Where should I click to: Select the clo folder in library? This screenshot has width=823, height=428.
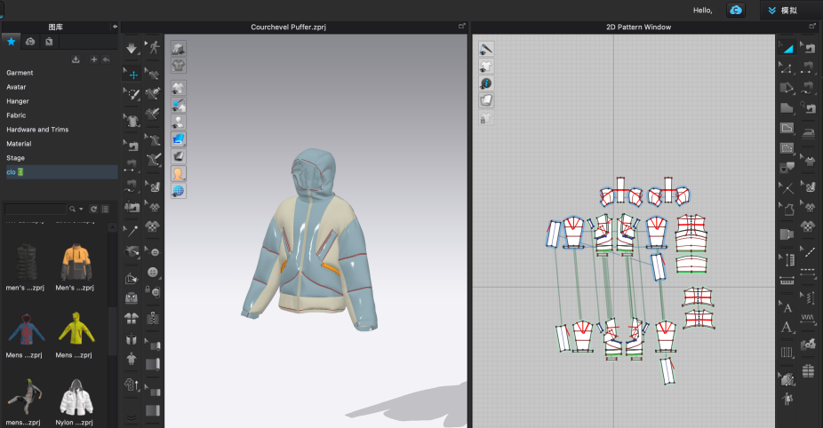(x=61, y=172)
